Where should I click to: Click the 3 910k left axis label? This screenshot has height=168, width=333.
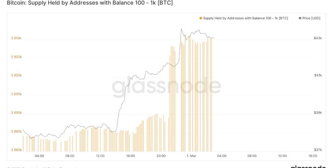tap(16, 38)
